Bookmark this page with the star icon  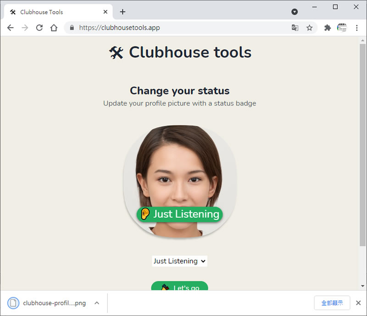[309, 28]
